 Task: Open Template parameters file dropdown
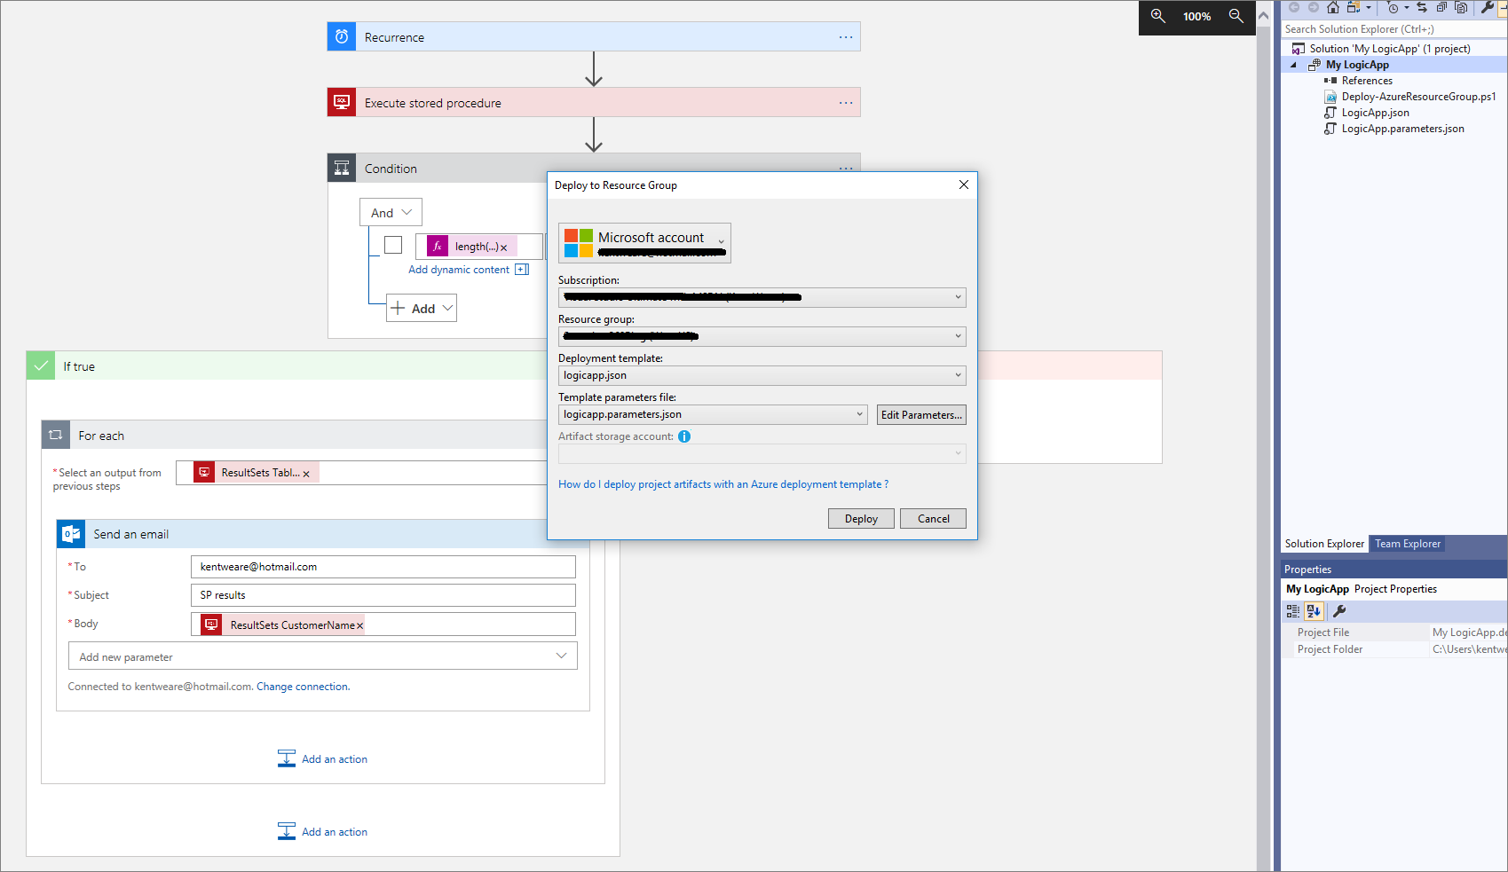pyautogui.click(x=713, y=414)
